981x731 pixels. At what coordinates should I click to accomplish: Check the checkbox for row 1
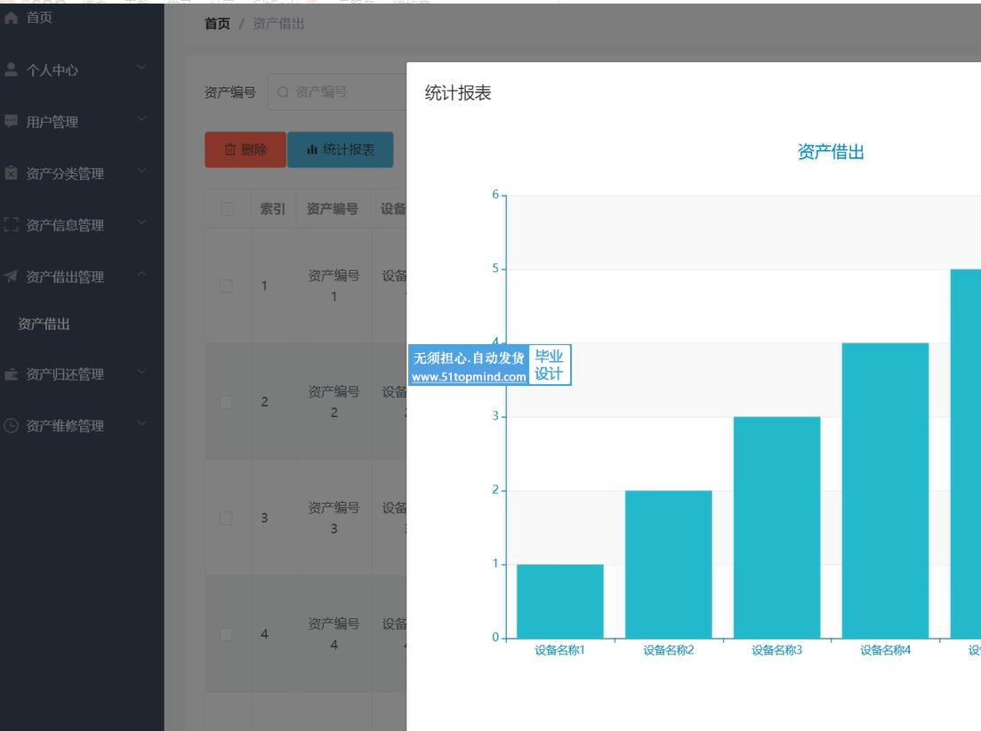tap(227, 285)
